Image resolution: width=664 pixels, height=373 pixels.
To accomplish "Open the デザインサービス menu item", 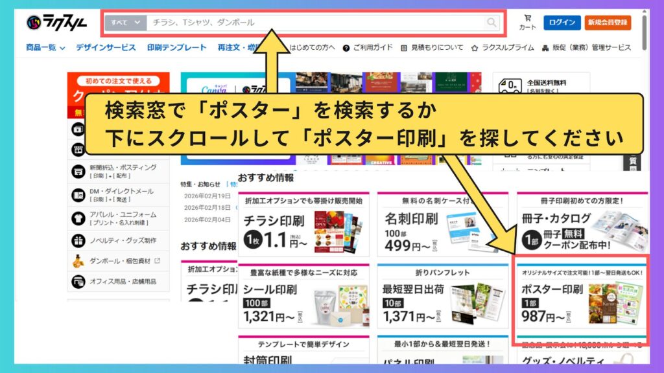I will (x=106, y=47).
